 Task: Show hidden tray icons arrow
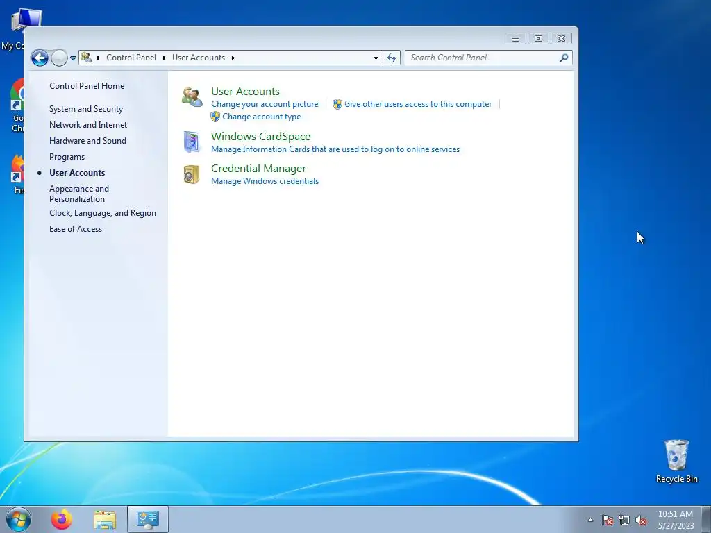pos(590,520)
